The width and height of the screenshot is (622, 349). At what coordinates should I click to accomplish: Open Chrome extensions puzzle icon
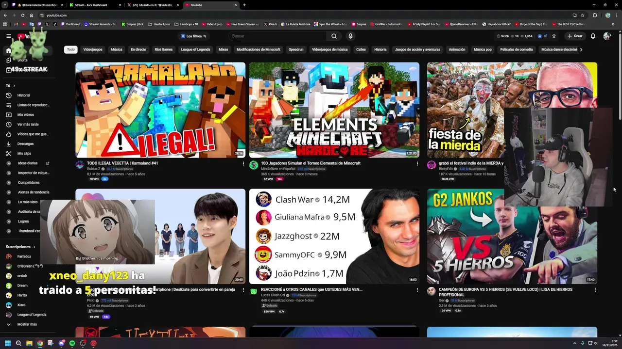[x=595, y=15]
